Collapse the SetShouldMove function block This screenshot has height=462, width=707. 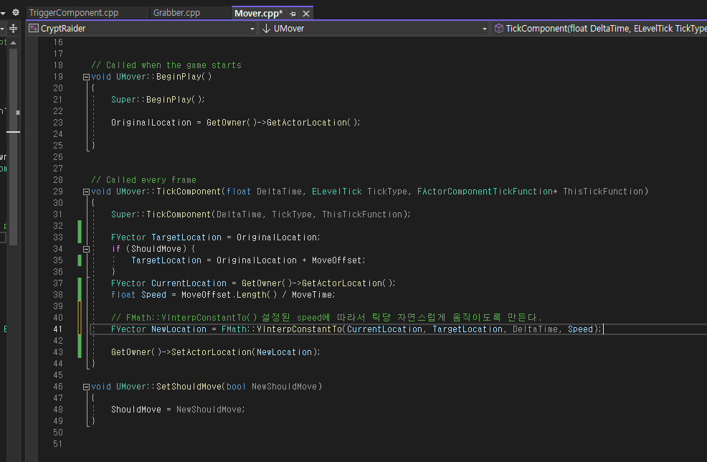86,387
